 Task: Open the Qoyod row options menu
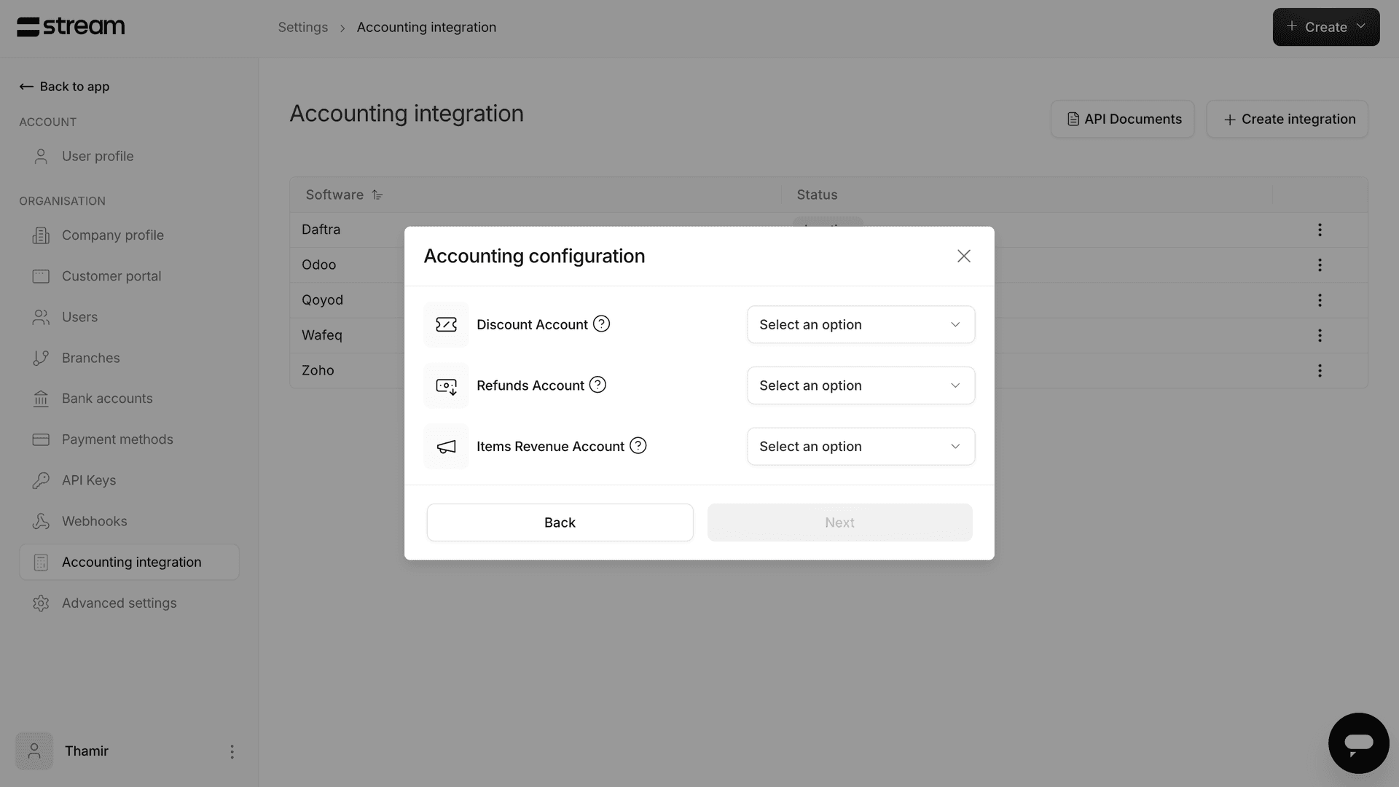pos(1320,300)
